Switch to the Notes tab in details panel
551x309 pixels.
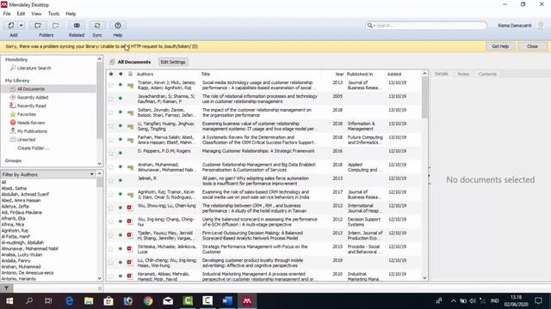pyautogui.click(x=463, y=74)
